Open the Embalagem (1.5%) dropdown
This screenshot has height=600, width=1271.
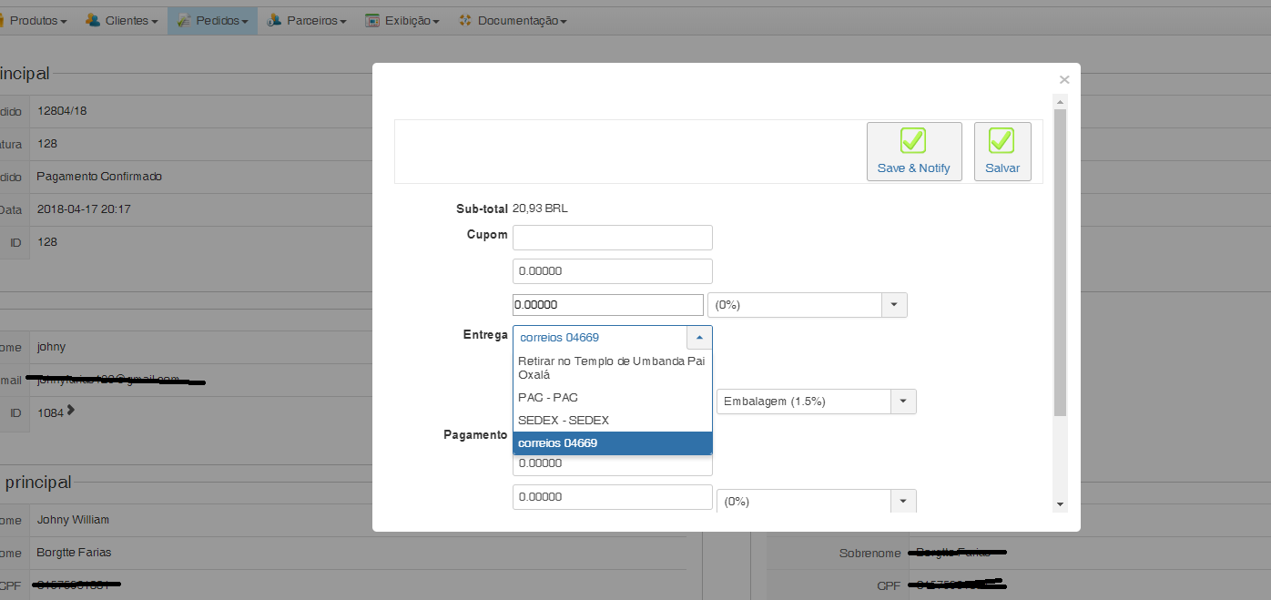816,402
